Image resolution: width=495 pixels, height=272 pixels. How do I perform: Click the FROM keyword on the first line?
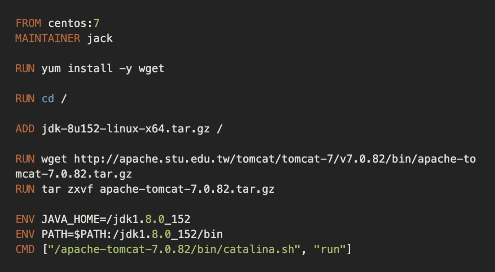[x=28, y=23]
